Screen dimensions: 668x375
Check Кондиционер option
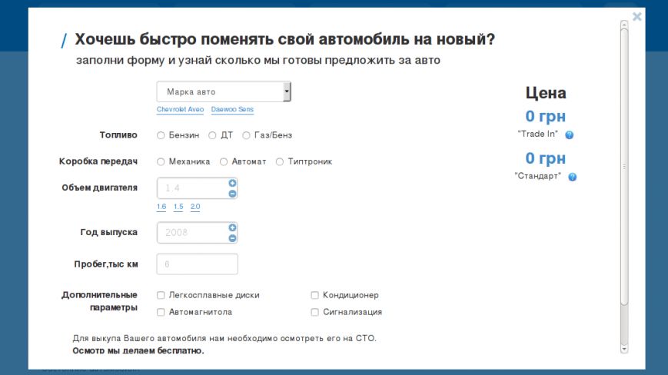(314, 295)
